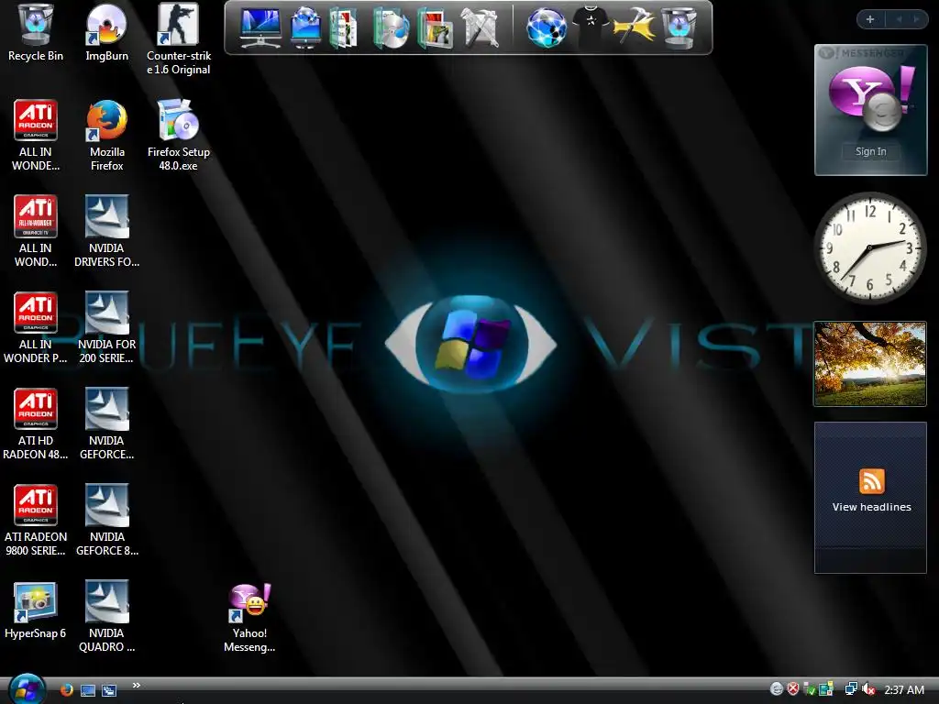Select the NVIDIA QUADRO ... icon
939x704 pixels.
[x=106, y=617]
